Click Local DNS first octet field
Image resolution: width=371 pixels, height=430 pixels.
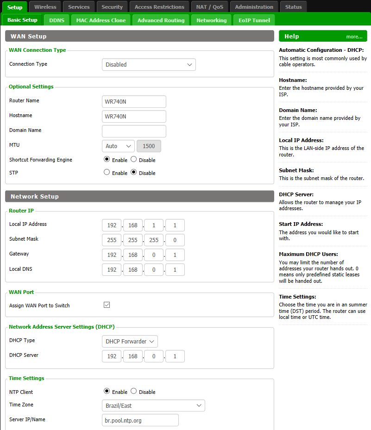click(112, 270)
